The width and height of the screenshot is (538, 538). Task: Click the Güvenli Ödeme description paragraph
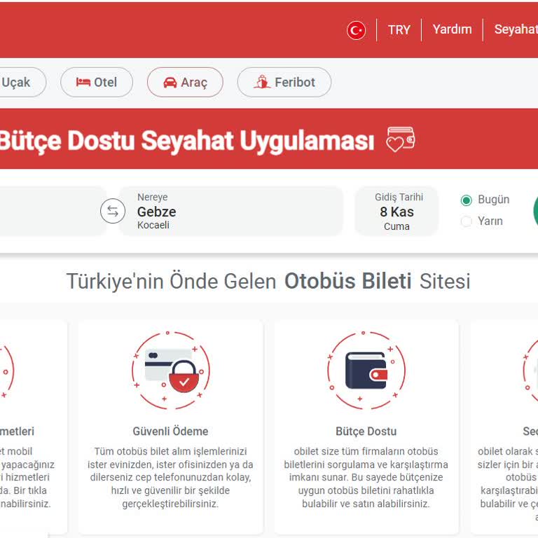coord(170,477)
